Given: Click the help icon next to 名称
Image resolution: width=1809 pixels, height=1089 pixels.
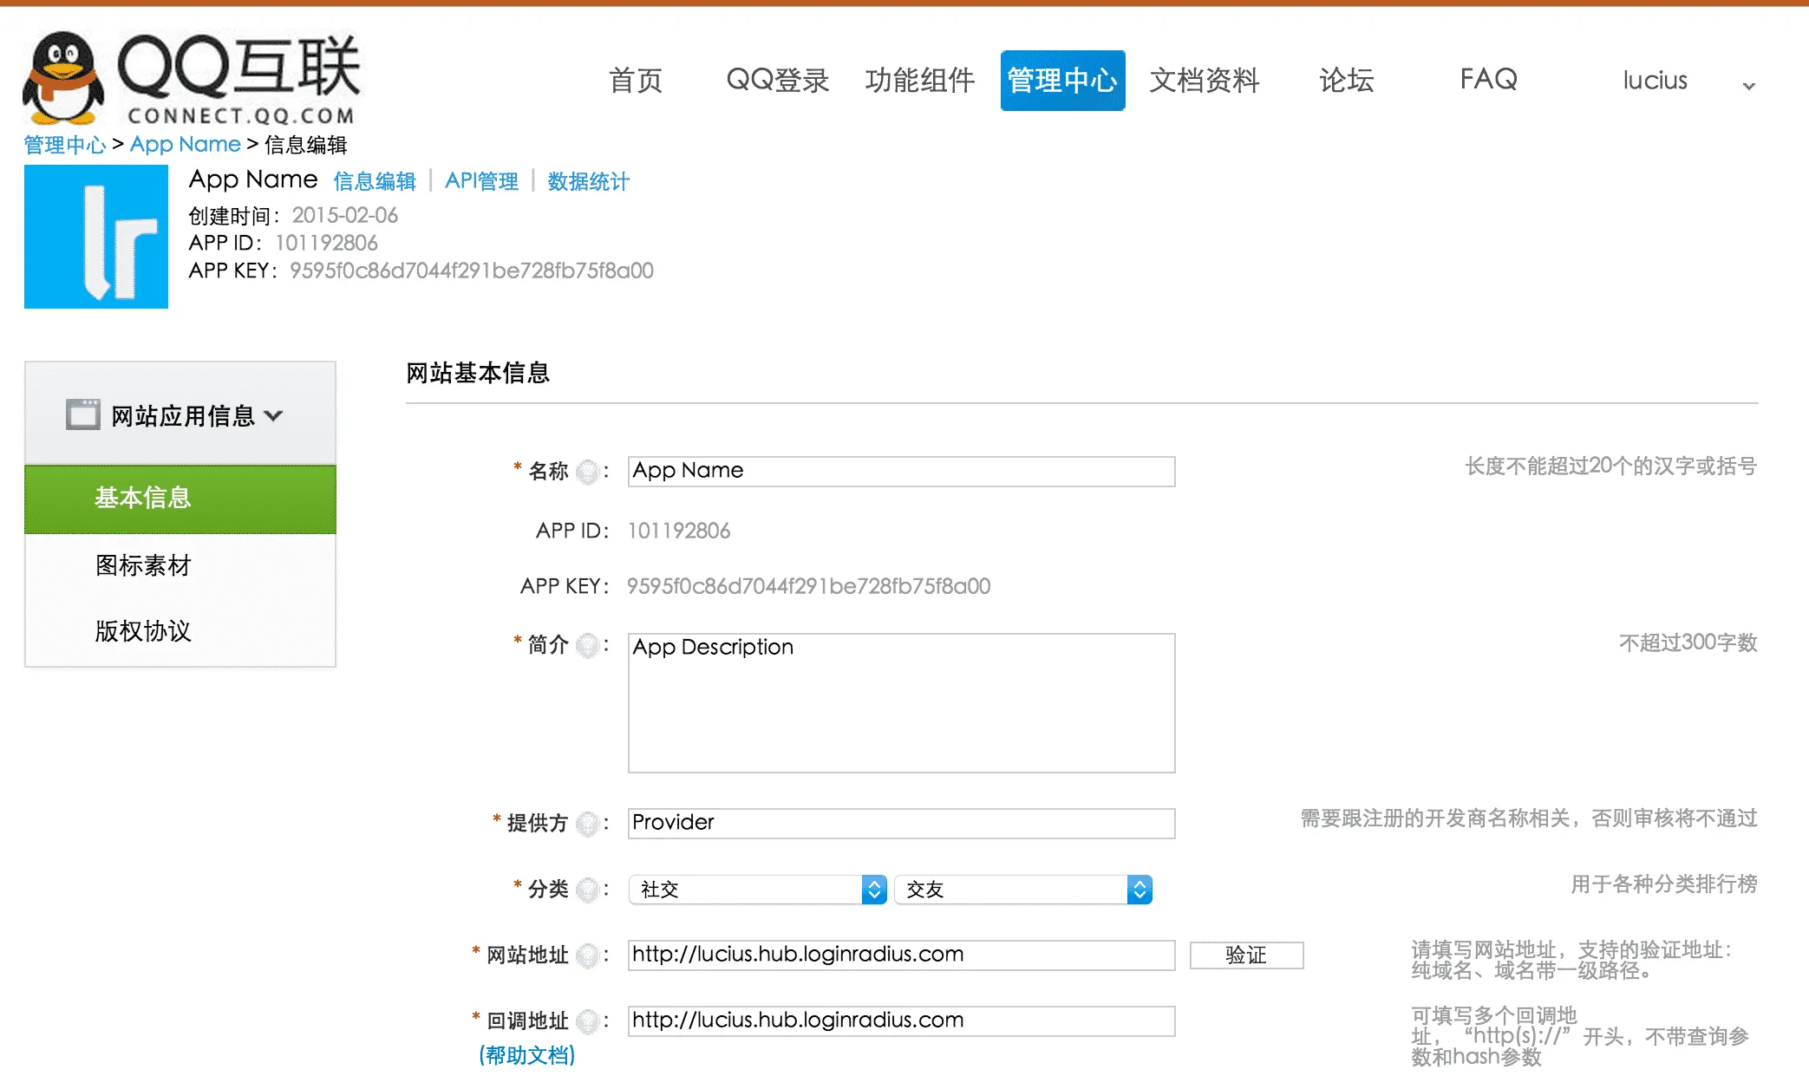Looking at the screenshot, I should (x=588, y=472).
